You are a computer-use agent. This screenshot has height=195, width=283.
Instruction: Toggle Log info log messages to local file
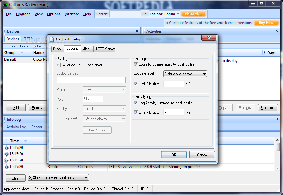(x=136, y=64)
